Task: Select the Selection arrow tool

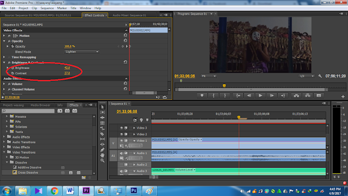Action: 103,107
